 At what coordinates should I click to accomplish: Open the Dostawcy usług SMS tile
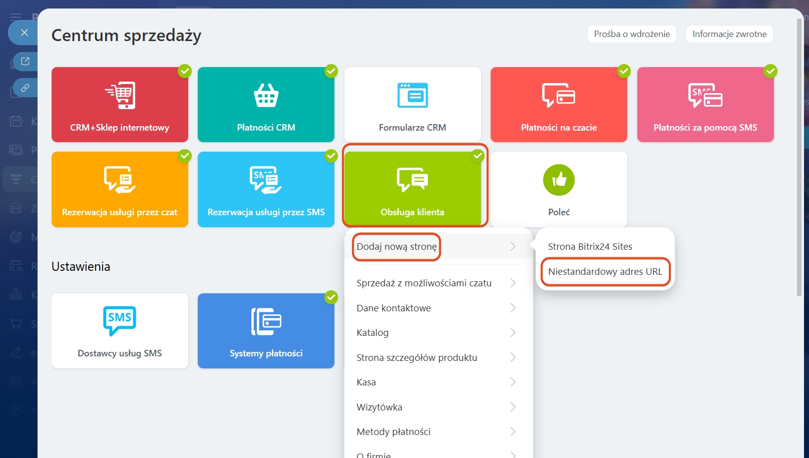click(x=120, y=331)
